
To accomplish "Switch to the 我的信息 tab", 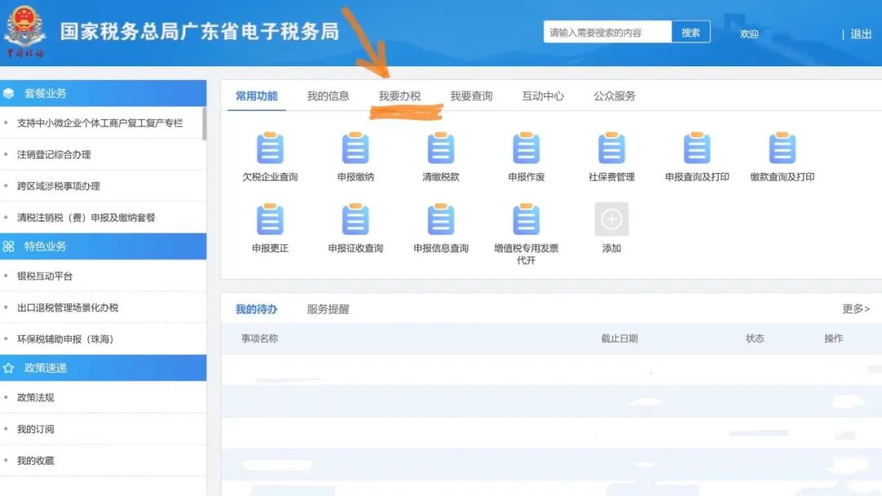I will 328,96.
